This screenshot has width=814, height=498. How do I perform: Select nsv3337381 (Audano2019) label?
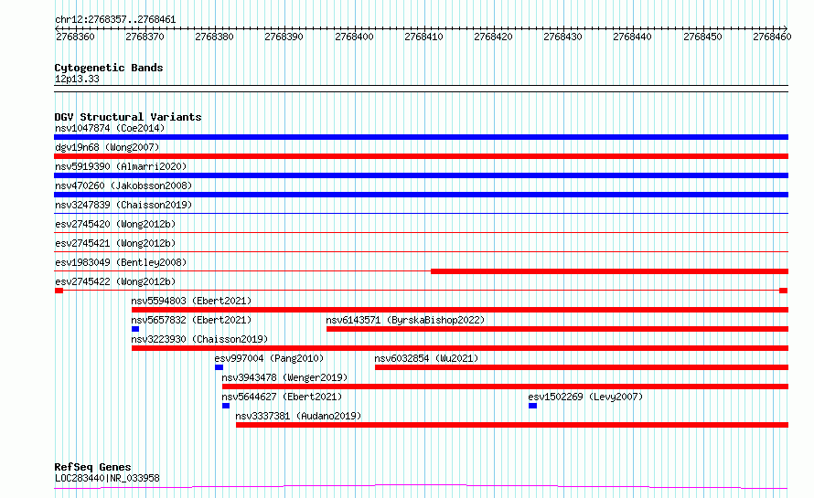click(298, 416)
